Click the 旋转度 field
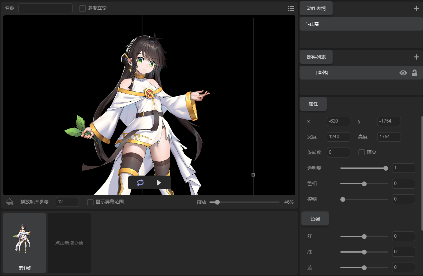423x276 pixels. [339, 153]
